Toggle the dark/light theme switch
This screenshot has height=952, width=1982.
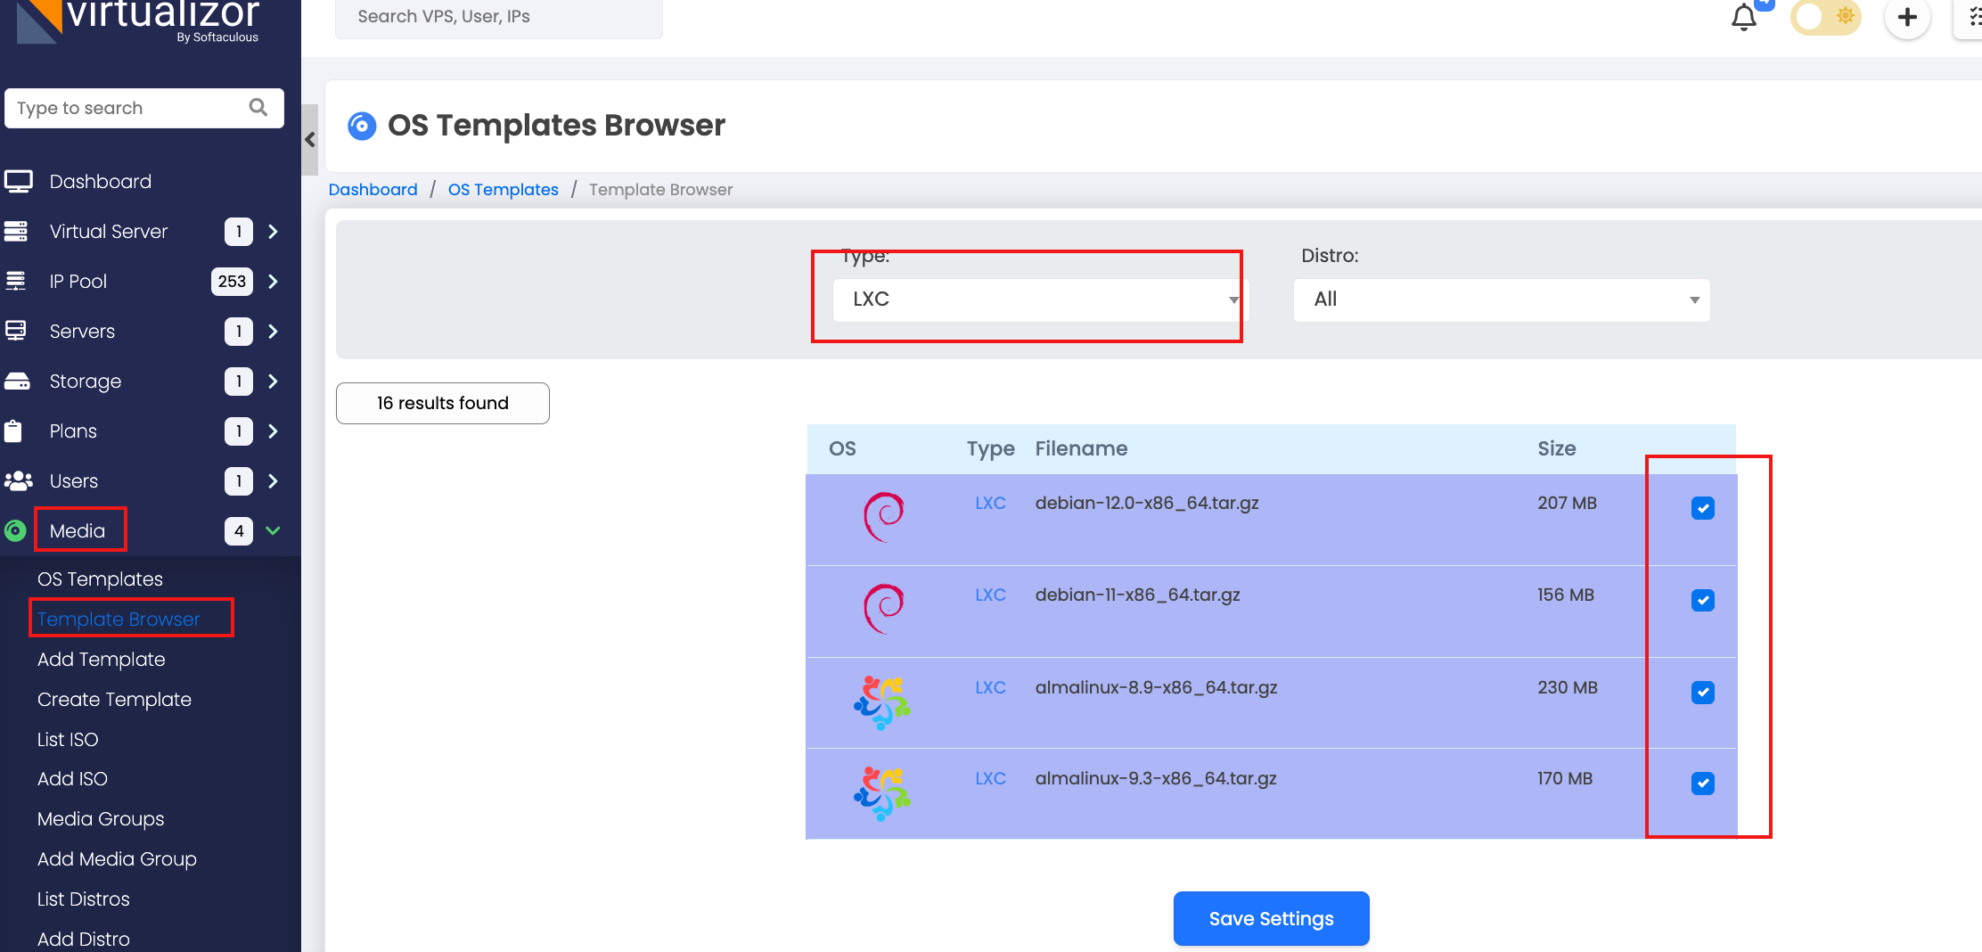(1825, 17)
